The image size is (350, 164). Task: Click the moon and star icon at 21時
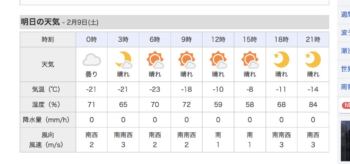313,59
